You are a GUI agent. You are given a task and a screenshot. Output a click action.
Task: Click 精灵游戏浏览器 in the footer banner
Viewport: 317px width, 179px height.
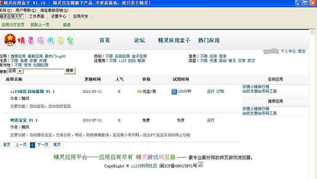coord(156,157)
